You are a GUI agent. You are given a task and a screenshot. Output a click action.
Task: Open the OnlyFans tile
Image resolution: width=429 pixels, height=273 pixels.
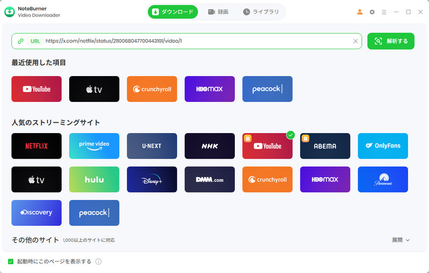pyautogui.click(x=383, y=146)
